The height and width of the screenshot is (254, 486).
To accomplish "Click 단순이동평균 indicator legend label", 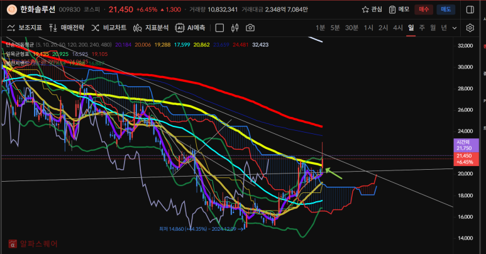I will (x=20, y=45).
